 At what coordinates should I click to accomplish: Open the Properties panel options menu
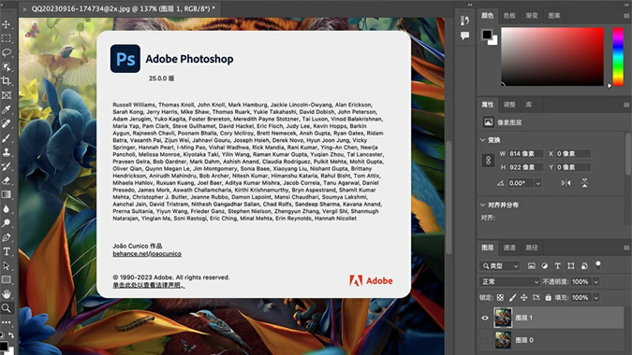click(x=626, y=105)
